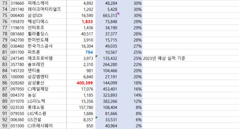Viewport: 239px width, 129px height.
Task: Select value 981 cell
Action: point(81,71)
